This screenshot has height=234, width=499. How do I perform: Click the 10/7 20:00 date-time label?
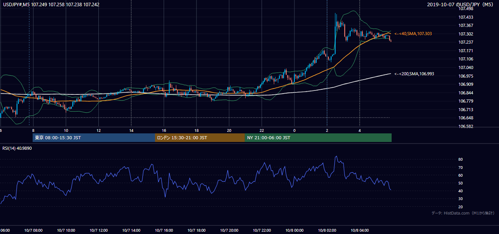coord(229,230)
